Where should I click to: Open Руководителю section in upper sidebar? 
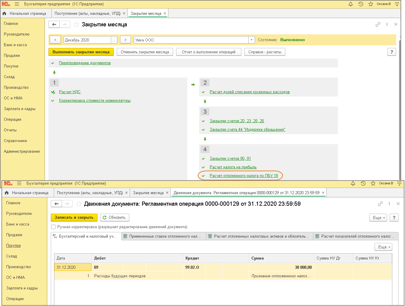coord(17,34)
